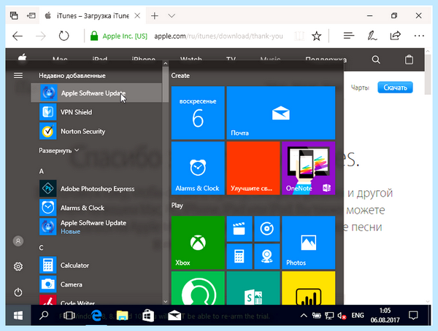Image resolution: width=438 pixels, height=331 pixels.
Task: Open Windows Store from the taskbar
Action: [148, 316]
